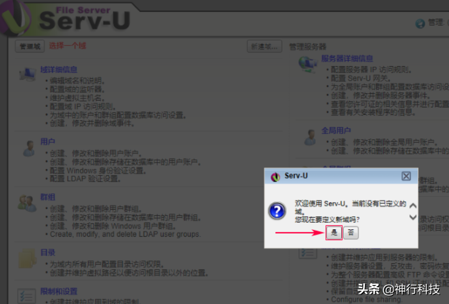Close the Serv-U dialog with X
This screenshot has width=449, height=304.
coord(406,176)
